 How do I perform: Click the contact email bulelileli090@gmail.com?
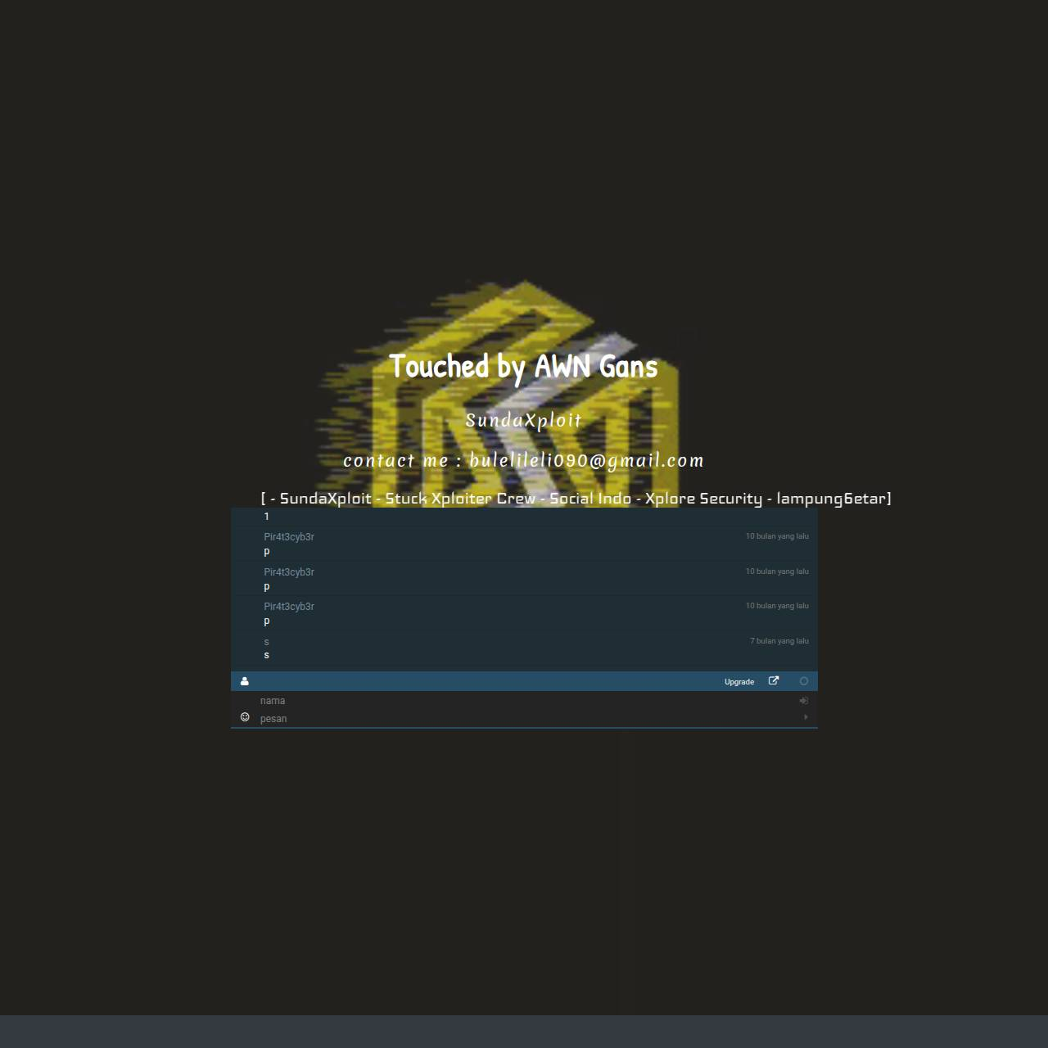[x=586, y=461]
